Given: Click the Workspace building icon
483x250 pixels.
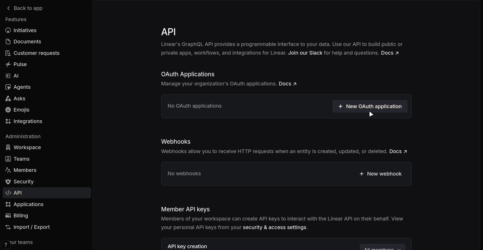Looking at the screenshot, I should (8, 147).
